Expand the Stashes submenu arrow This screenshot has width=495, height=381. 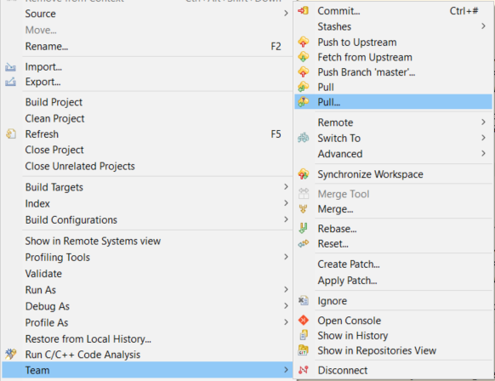point(483,26)
